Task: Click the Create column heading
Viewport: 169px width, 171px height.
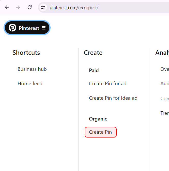Action: [93, 53]
